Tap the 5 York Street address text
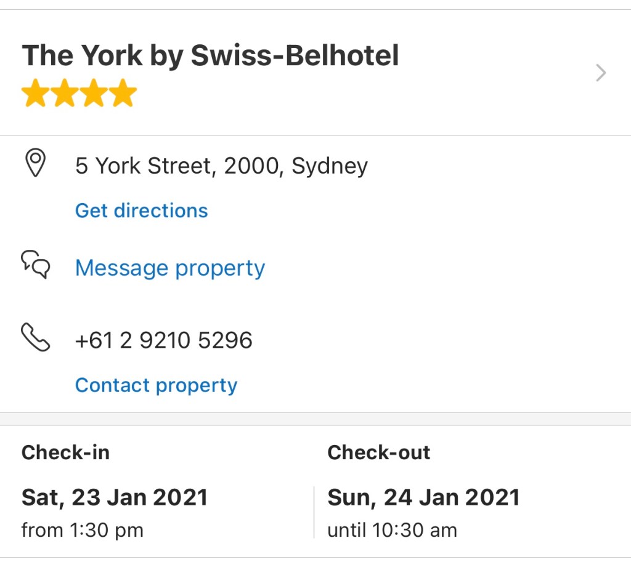631x570 pixels. point(221,166)
